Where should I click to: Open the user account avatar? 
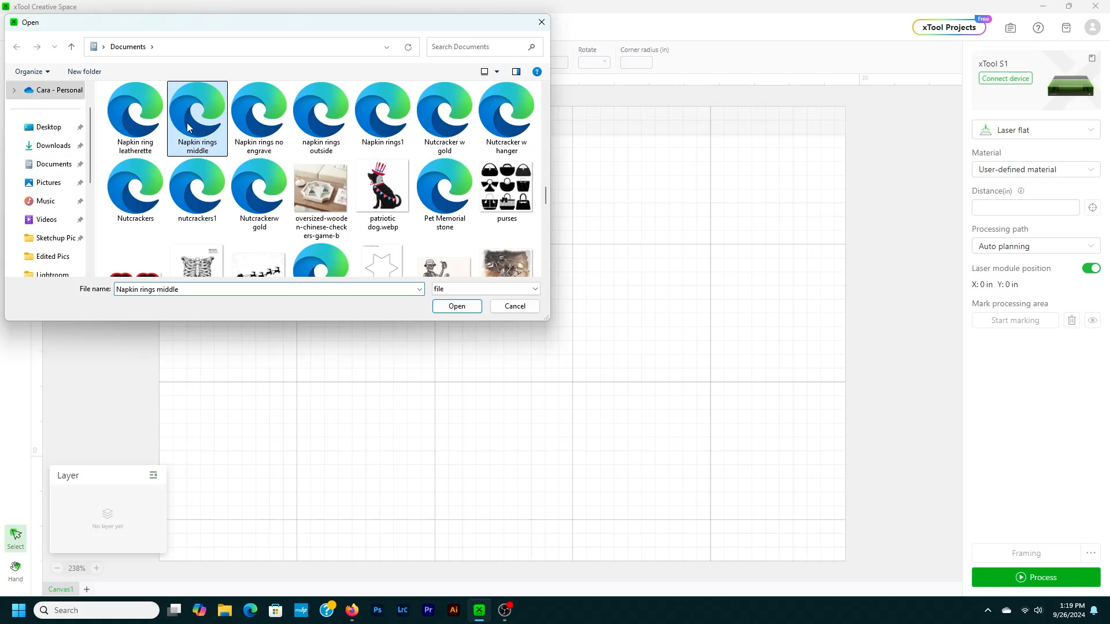(1093, 28)
